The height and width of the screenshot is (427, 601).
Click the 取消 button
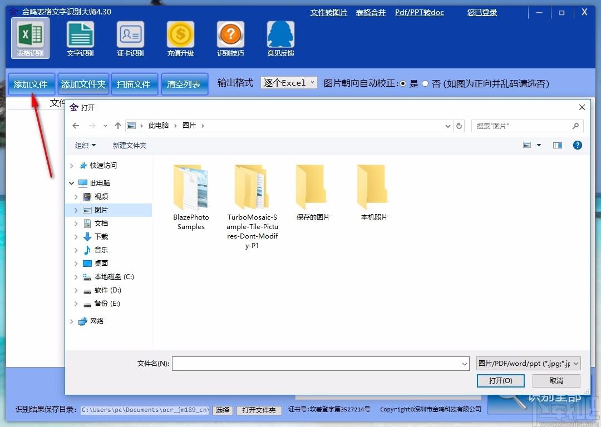[556, 380]
